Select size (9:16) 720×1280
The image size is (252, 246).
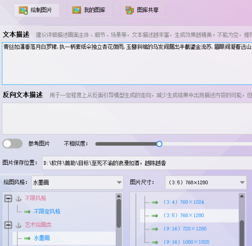coord(184,229)
